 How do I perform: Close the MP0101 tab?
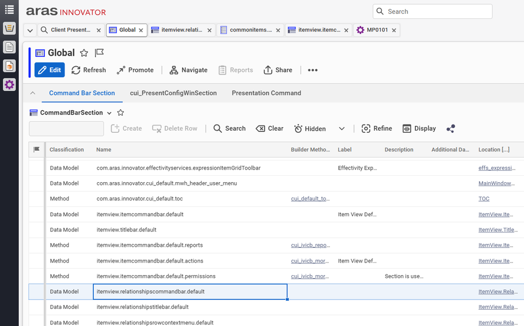coord(394,30)
